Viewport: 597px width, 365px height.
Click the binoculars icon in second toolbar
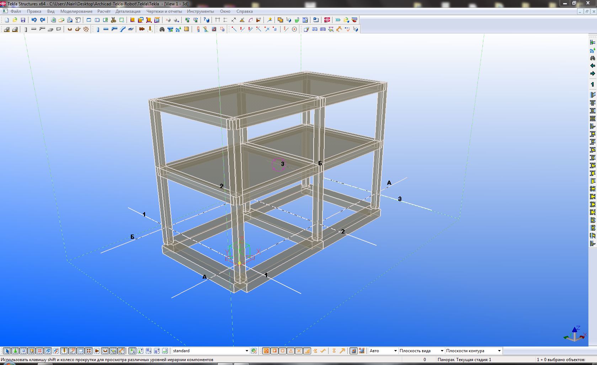pos(162,29)
